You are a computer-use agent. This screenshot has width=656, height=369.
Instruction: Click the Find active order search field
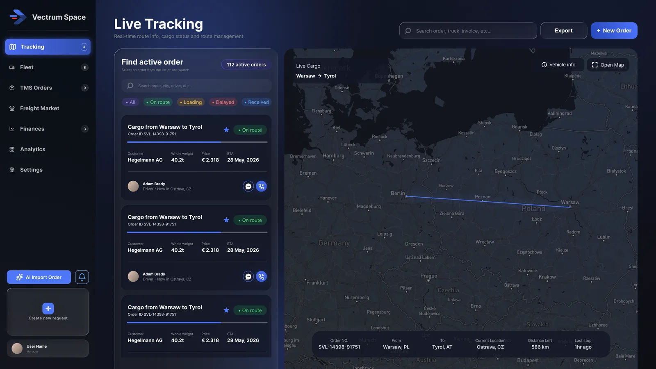click(196, 86)
